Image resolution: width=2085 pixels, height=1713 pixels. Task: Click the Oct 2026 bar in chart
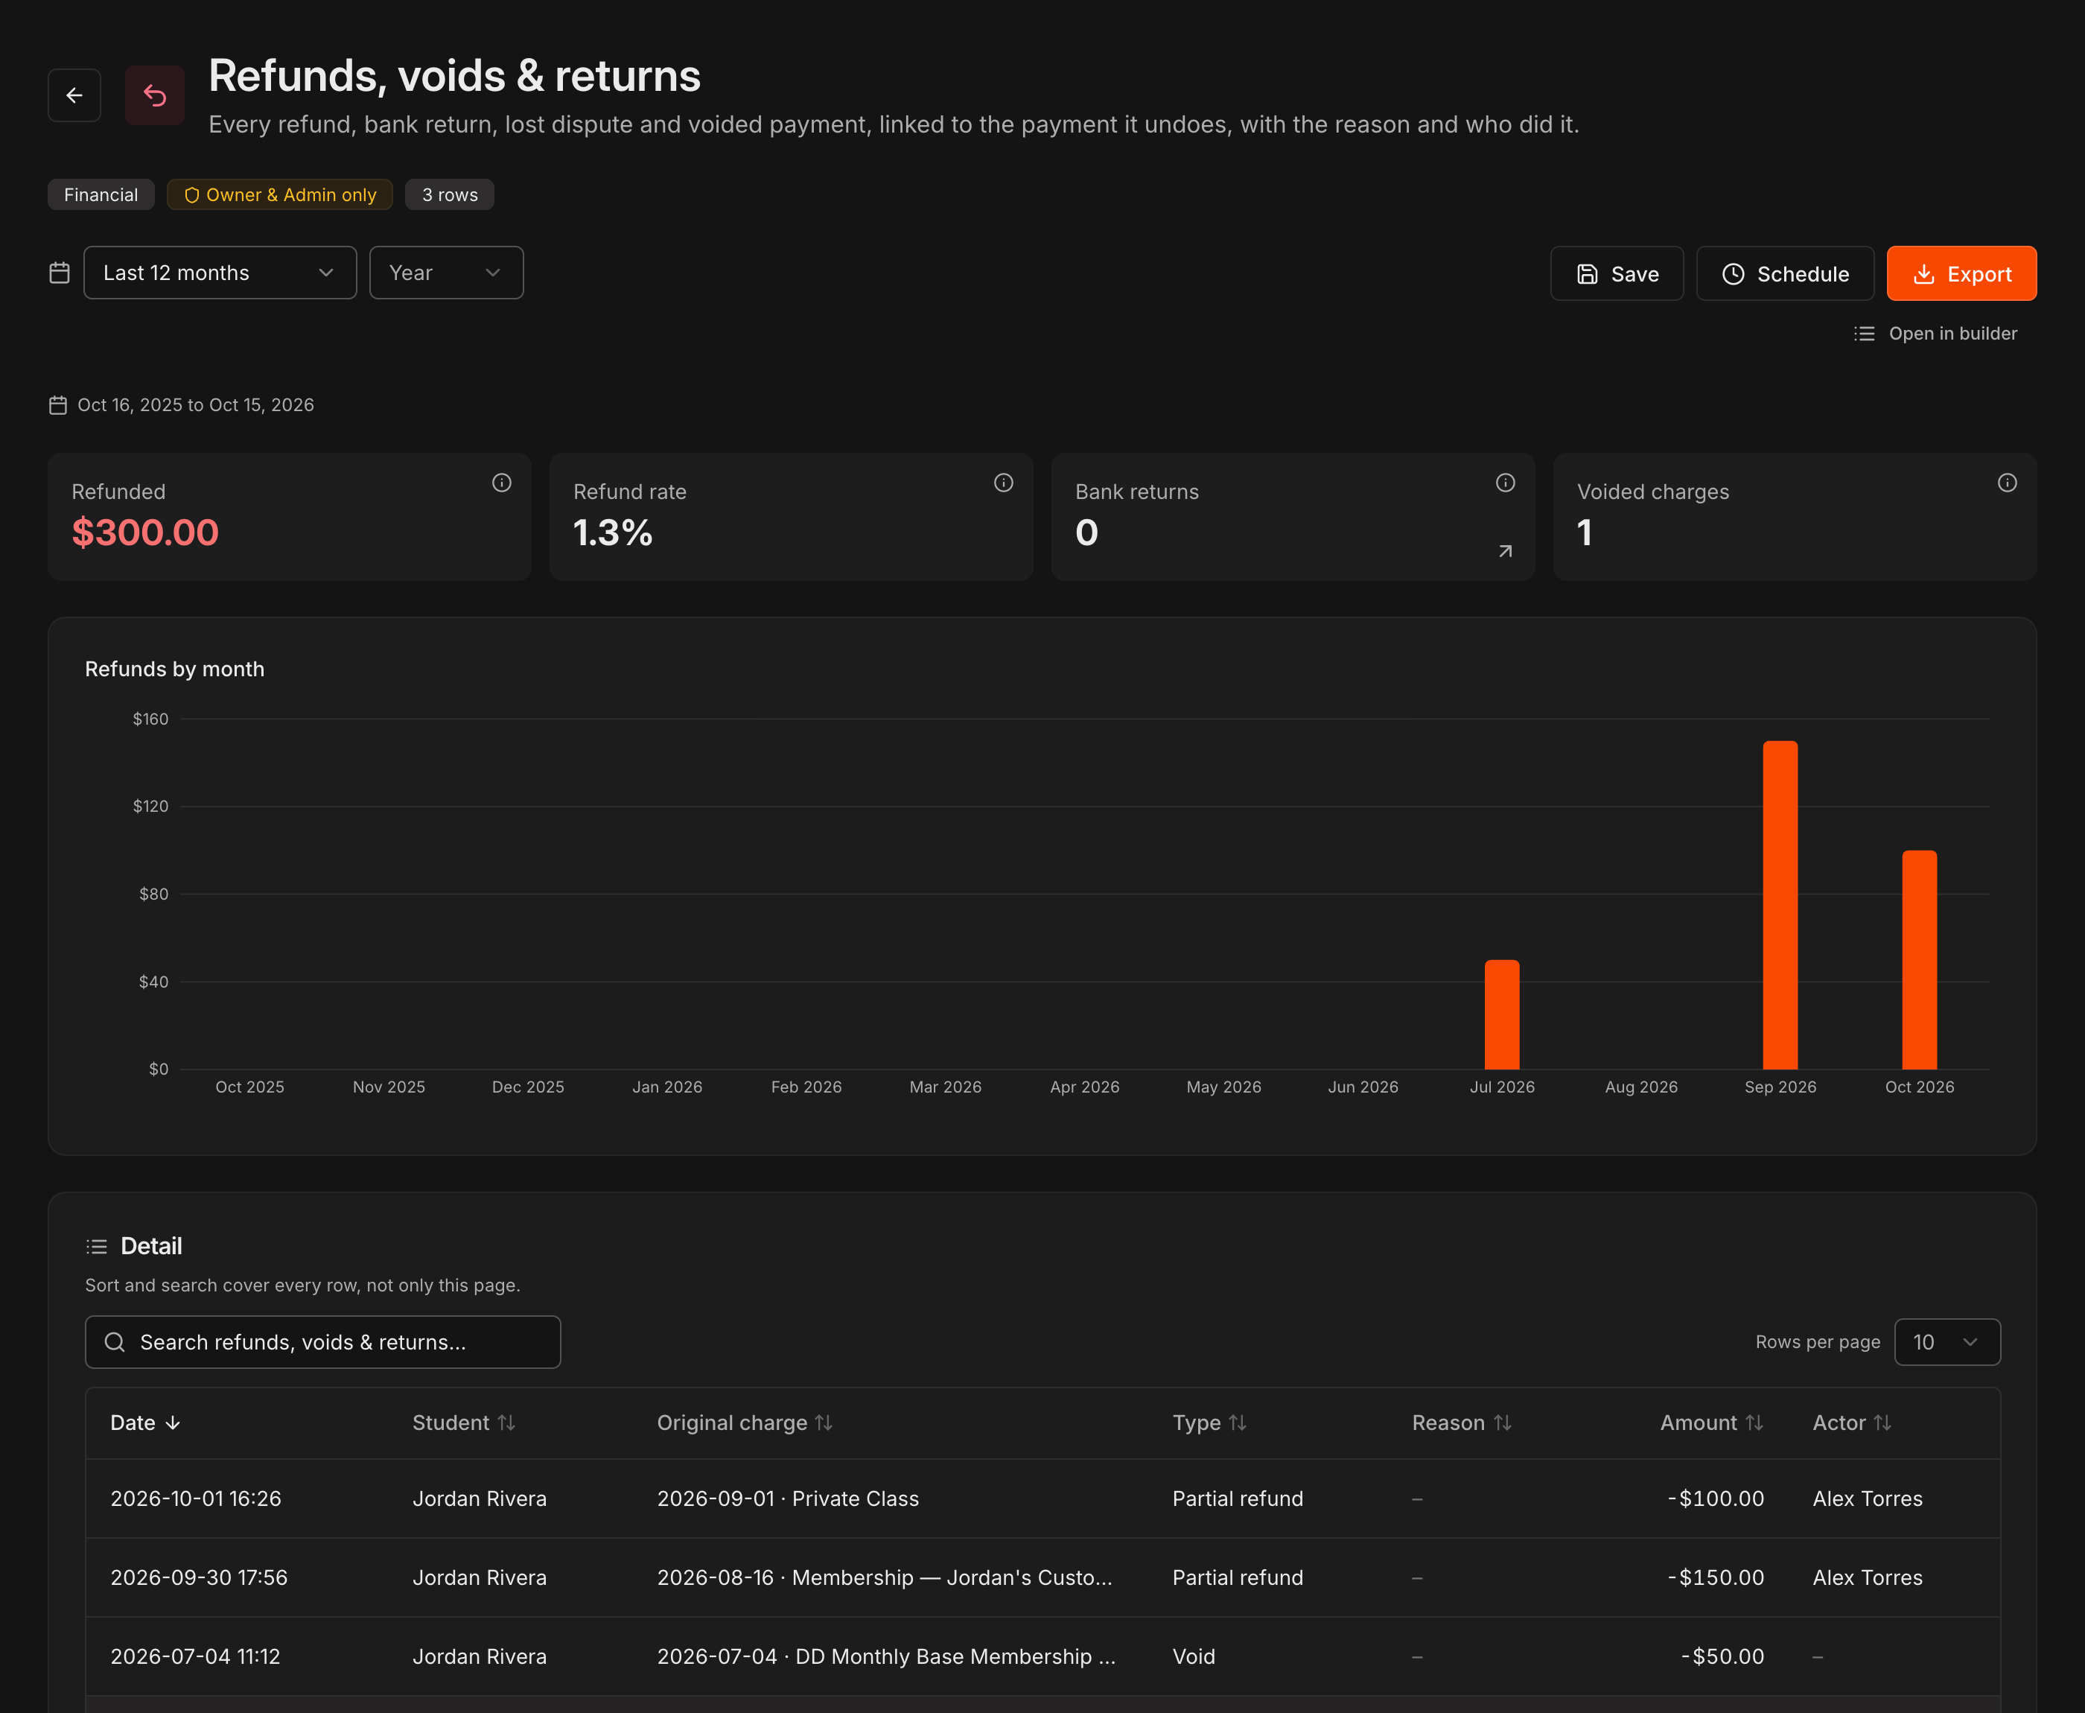click(1919, 959)
